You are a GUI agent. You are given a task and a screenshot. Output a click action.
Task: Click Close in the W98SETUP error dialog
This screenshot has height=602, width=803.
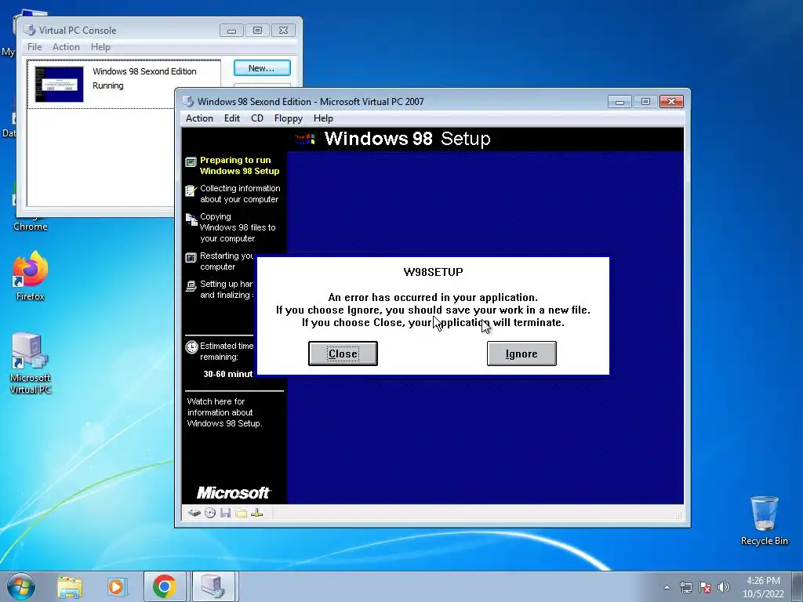click(343, 354)
